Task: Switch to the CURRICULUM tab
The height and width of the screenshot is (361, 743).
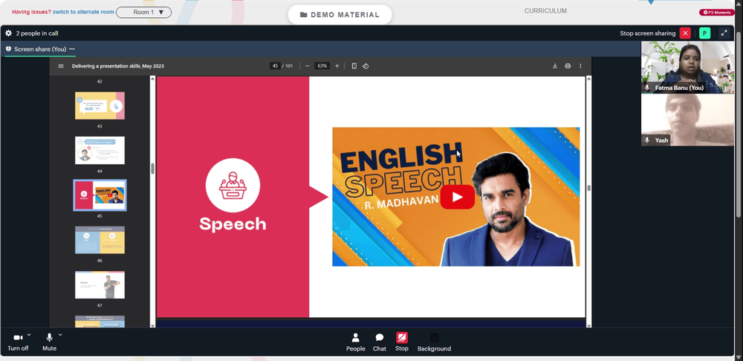Action: coord(545,11)
